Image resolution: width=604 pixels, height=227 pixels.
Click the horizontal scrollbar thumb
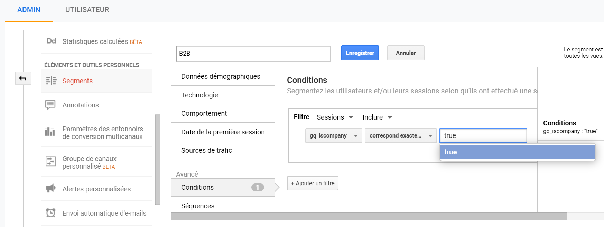point(369,216)
